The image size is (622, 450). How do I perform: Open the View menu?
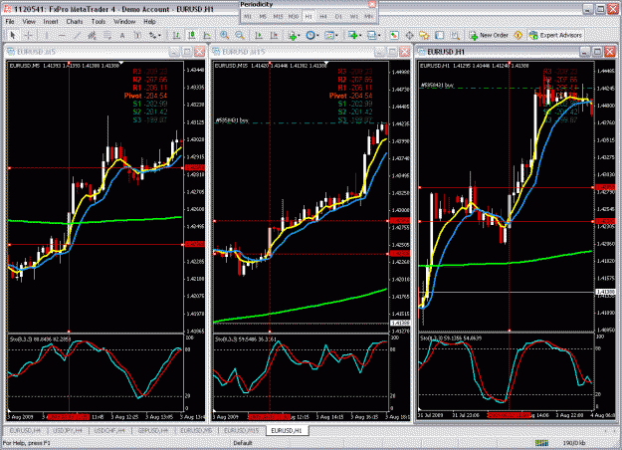pos(29,22)
